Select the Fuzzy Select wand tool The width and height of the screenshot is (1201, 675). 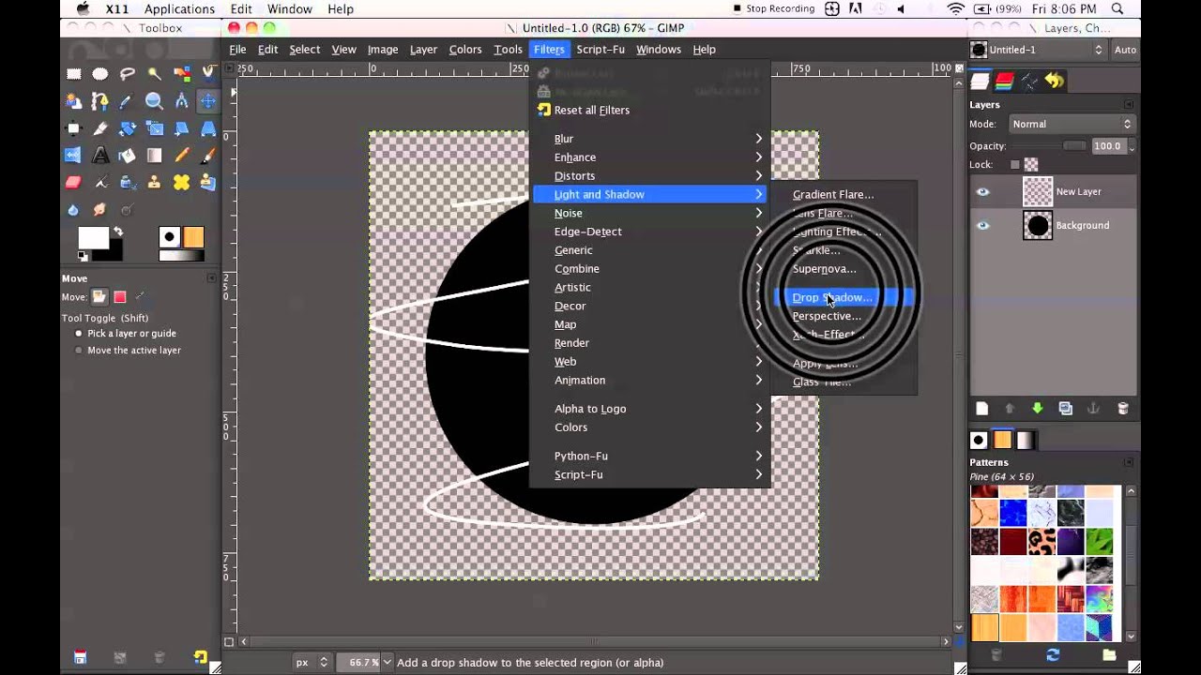(x=155, y=74)
